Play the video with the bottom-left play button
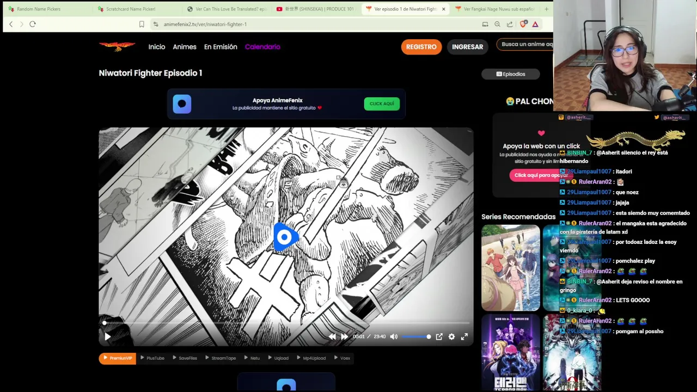Image resolution: width=697 pixels, height=392 pixels. (108, 337)
